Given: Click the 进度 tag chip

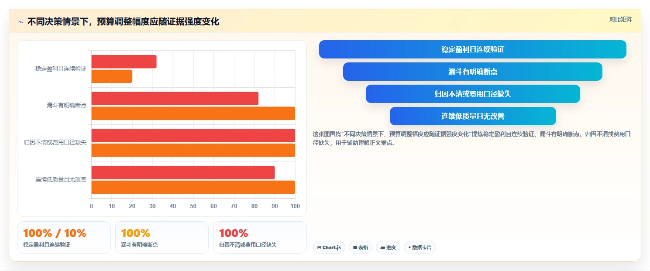Looking at the screenshot, I should click(x=388, y=247).
